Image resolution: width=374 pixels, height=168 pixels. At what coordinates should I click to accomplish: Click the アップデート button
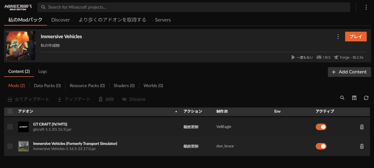click(x=74, y=99)
